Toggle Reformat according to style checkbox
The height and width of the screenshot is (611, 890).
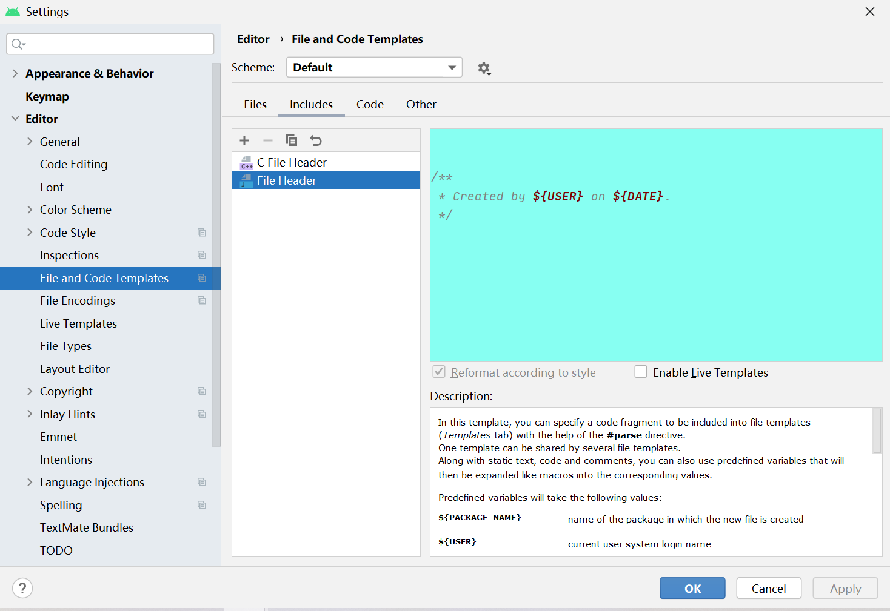[x=439, y=372]
